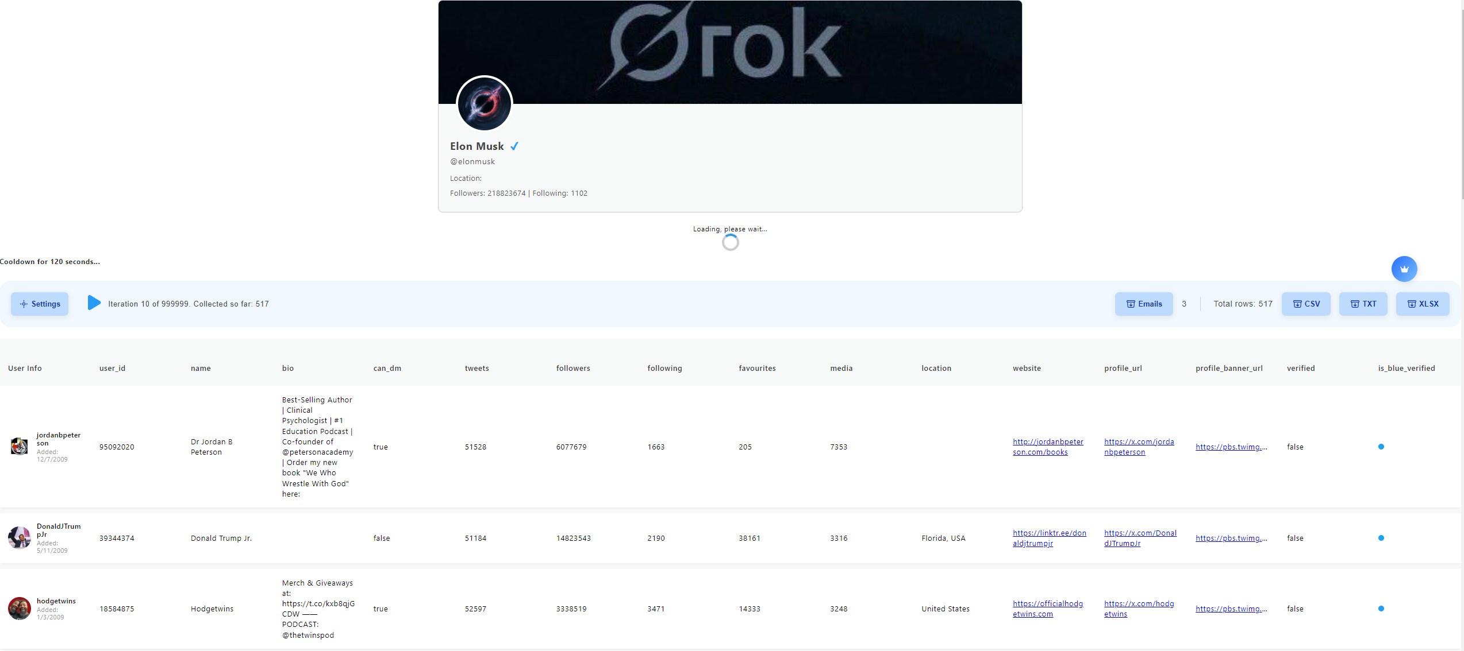Open the banner URL link in Jordan Peterson row
Image resolution: width=1464 pixels, height=651 pixels.
tap(1231, 447)
